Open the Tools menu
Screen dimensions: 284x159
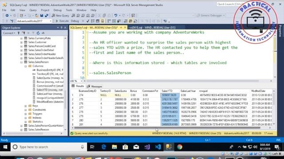pyautogui.click(x=69, y=10)
